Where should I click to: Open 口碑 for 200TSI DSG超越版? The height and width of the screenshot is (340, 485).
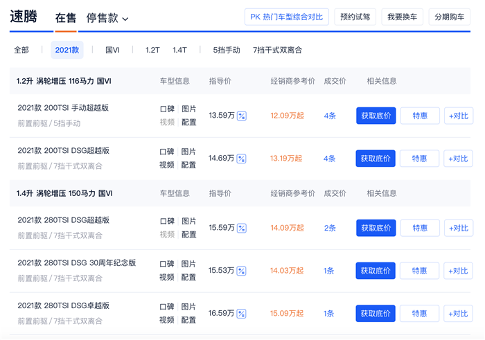(x=167, y=152)
